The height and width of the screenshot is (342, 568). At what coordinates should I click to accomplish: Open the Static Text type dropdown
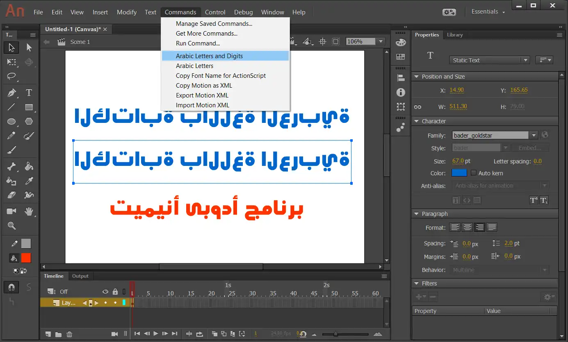coord(490,60)
